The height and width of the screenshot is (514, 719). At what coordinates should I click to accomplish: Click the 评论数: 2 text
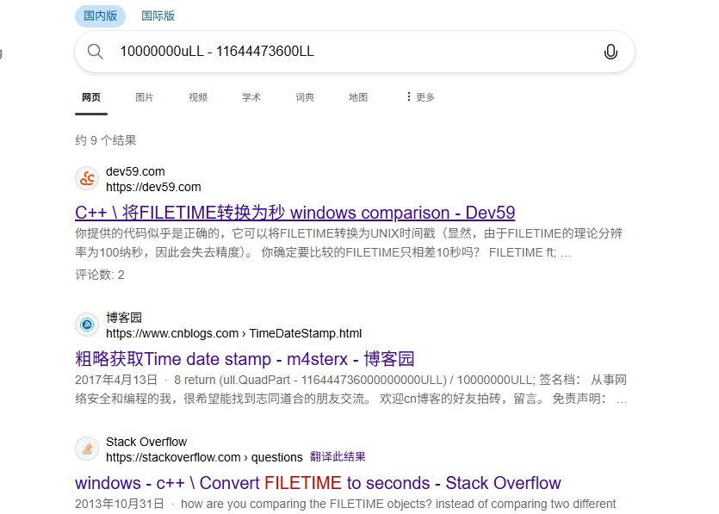click(100, 275)
